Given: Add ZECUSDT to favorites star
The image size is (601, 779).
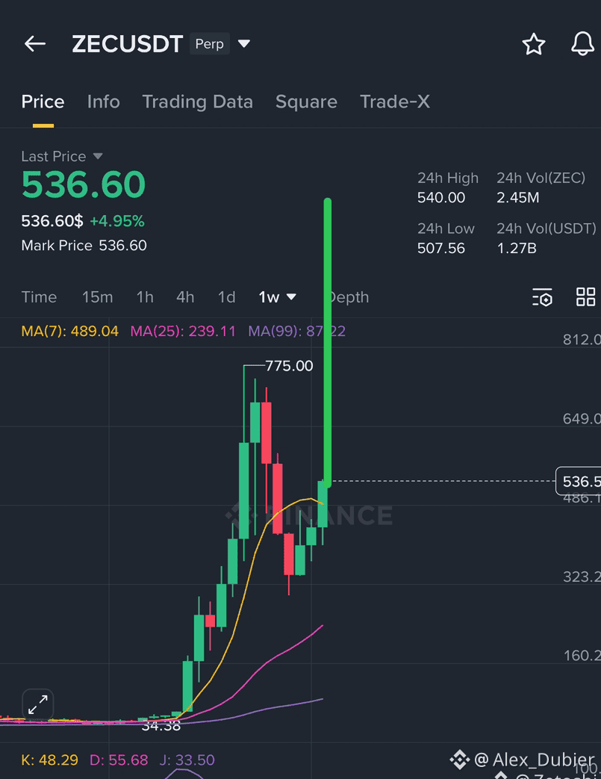Looking at the screenshot, I should (534, 44).
